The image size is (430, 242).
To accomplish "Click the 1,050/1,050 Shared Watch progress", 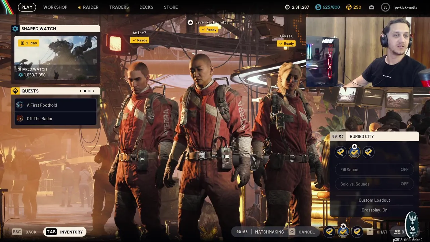I will [32, 75].
